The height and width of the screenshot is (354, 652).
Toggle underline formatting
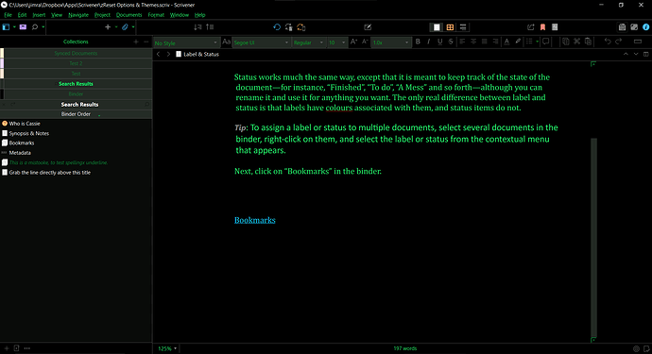(440, 42)
